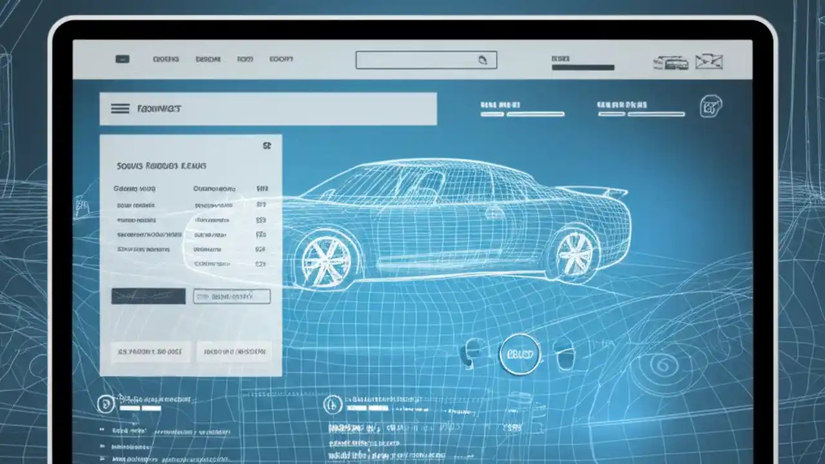825x464 pixels.
Task: Click the magnifier icon in the search bar
Action: (x=483, y=59)
